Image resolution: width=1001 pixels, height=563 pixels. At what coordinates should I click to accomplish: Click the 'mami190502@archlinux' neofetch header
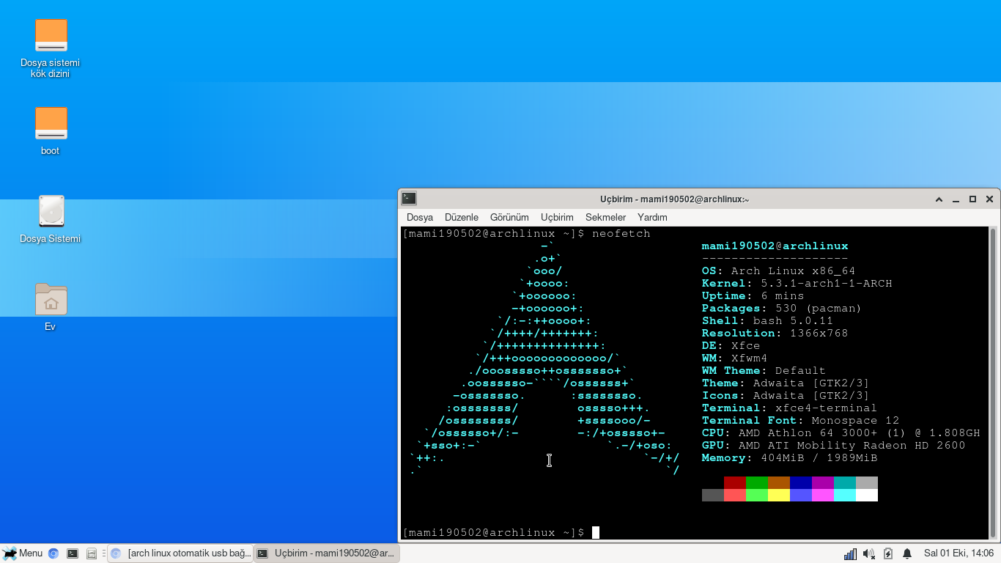click(x=775, y=246)
